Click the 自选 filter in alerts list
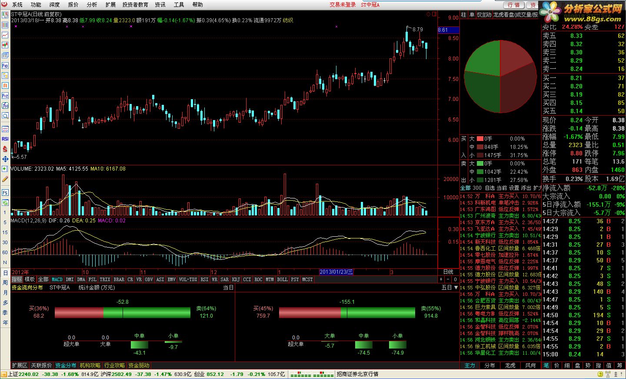Image resolution: width=626 pixels, height=379 pixels. [490, 188]
